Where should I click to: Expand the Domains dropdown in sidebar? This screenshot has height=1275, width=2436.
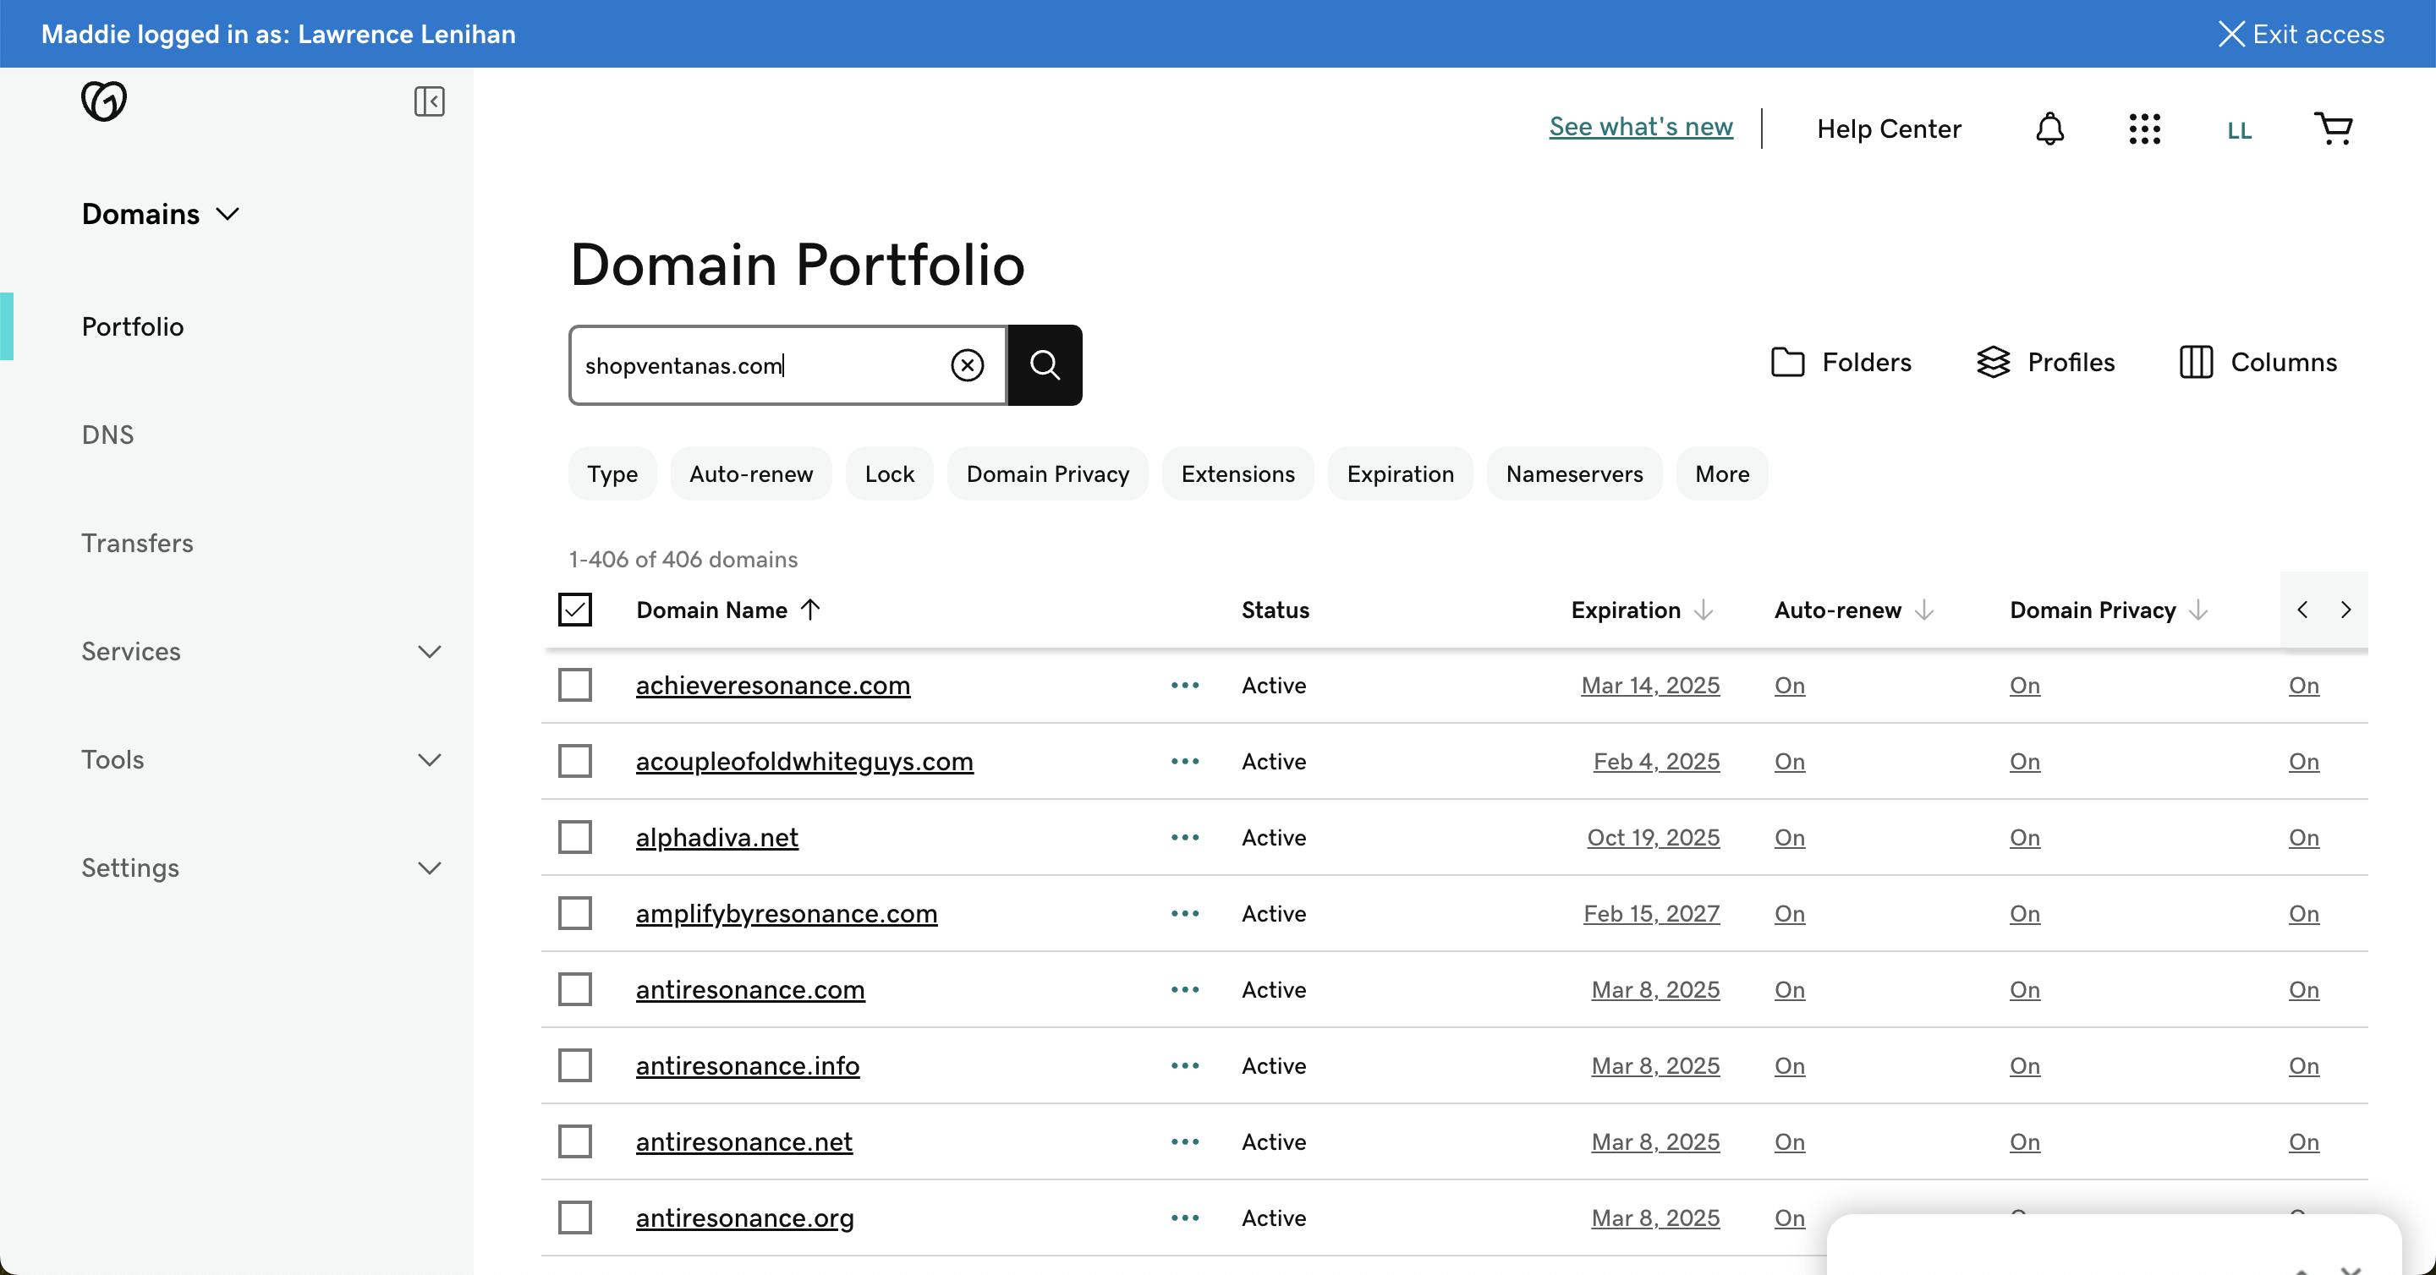[161, 215]
